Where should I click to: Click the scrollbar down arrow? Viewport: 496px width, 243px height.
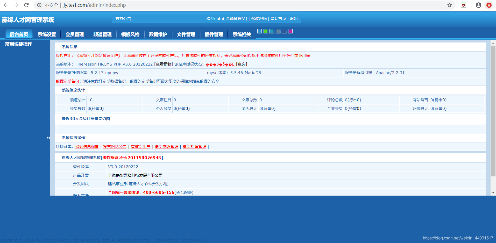(493, 192)
